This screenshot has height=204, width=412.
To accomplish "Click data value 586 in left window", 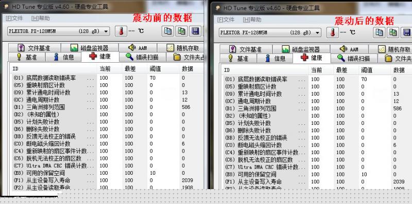I will 186,107.
